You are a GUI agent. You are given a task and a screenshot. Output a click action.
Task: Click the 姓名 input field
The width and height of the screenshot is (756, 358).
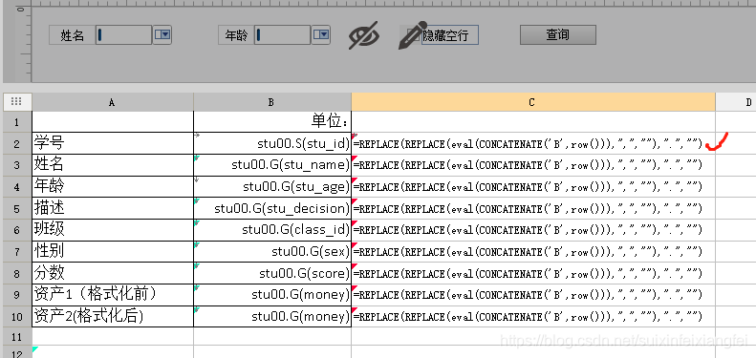[123, 34]
